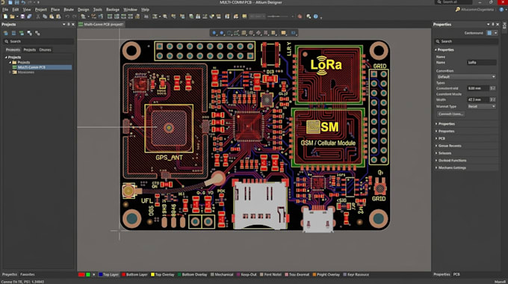Toggle Keep-Out layer in layer bar
Screen dimensions: 508x284
click(247, 274)
